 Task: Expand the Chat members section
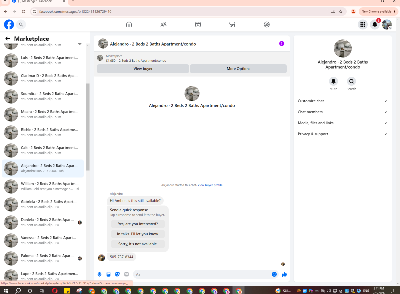tap(342, 112)
